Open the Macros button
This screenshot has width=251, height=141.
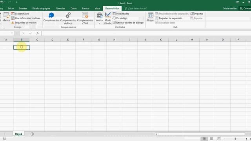(x=6, y=17)
